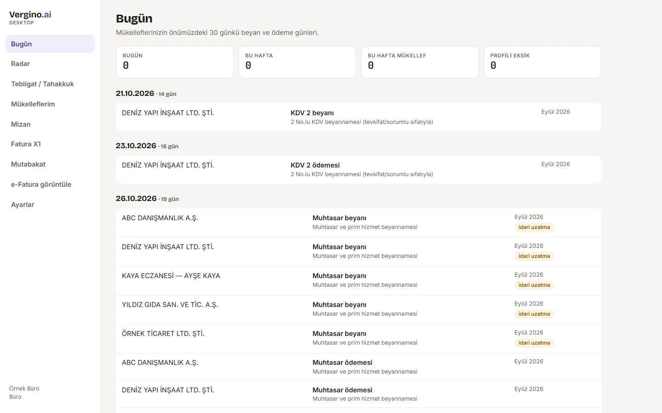Open Tebligat / Tahakkuk section
The width and height of the screenshot is (662, 413).
(50, 84)
